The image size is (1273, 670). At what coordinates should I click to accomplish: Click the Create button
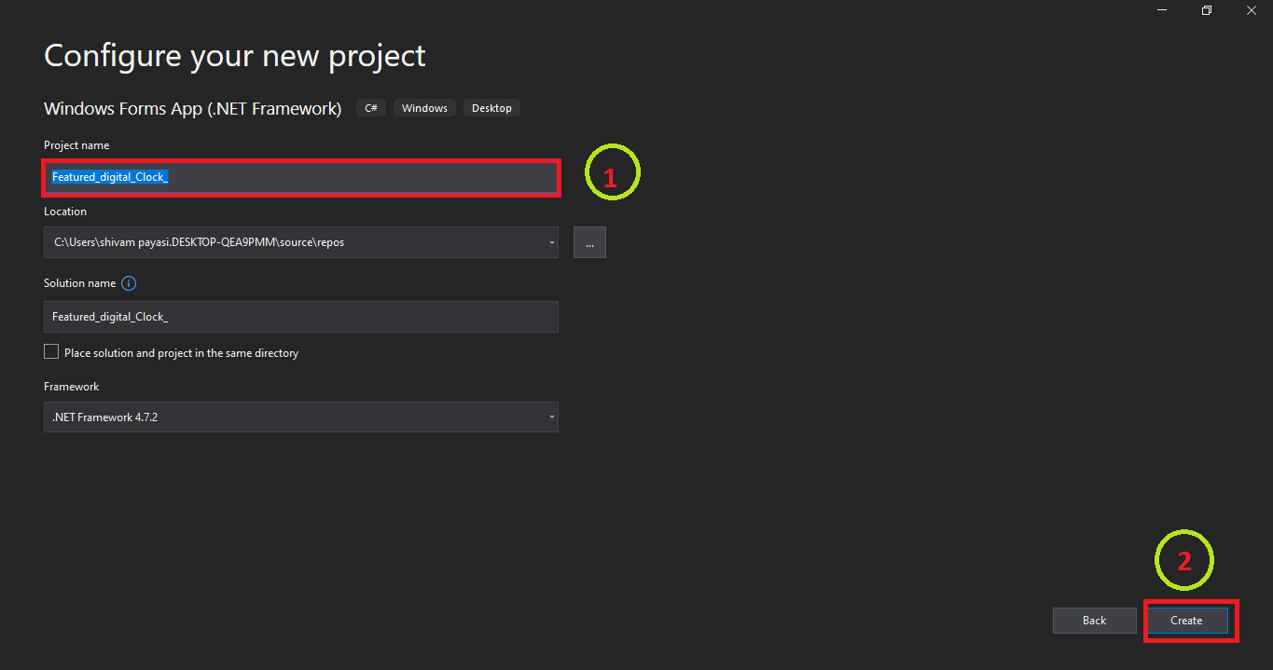point(1186,621)
